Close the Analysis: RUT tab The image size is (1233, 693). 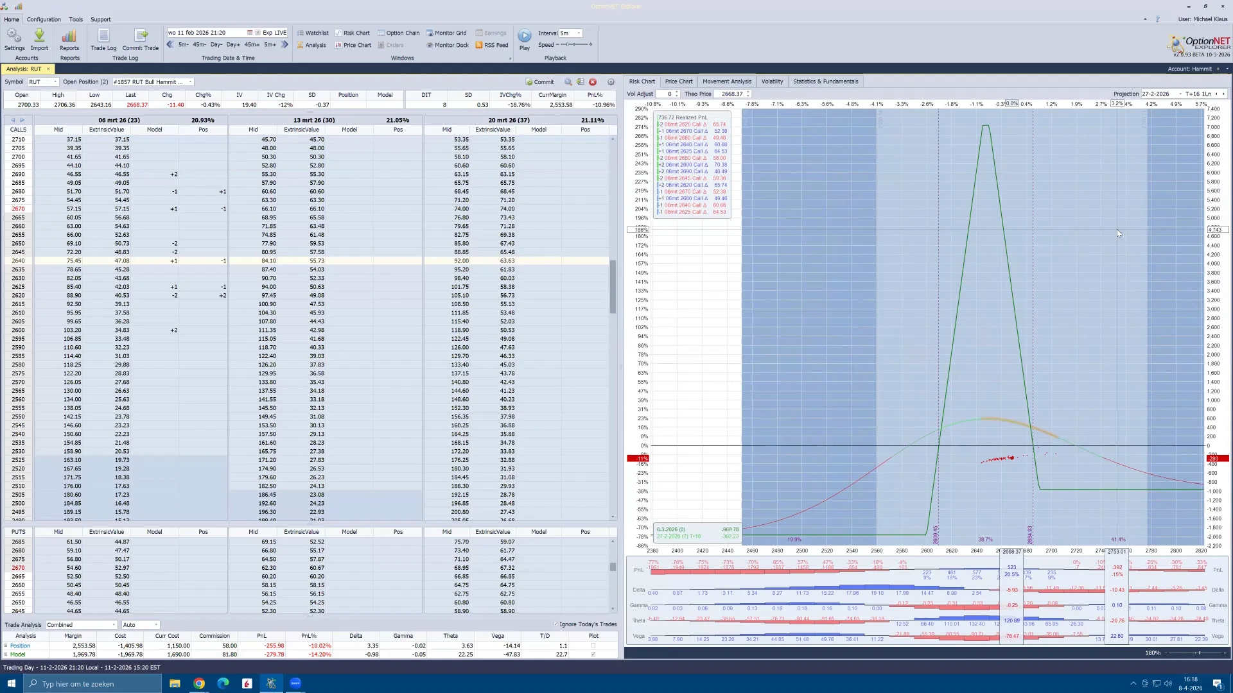coord(48,69)
